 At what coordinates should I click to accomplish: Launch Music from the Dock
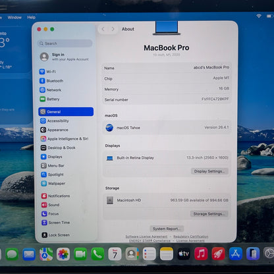(x=201, y=254)
